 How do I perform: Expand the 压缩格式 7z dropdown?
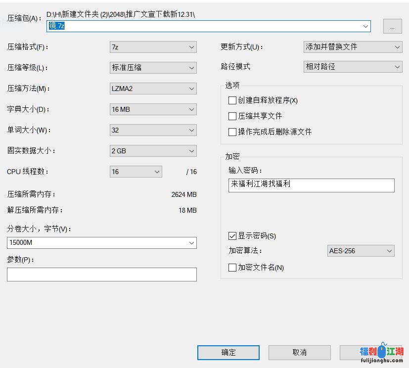[x=153, y=47]
